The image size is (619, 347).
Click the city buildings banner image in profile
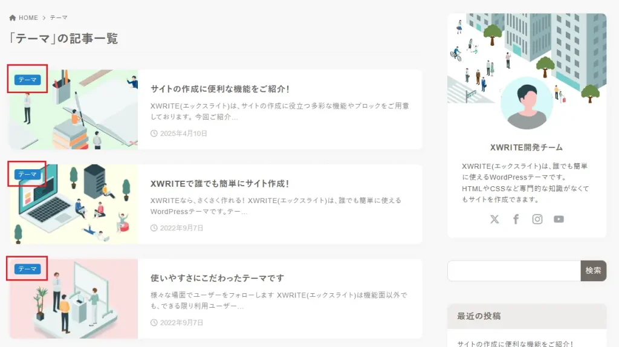pos(527,59)
